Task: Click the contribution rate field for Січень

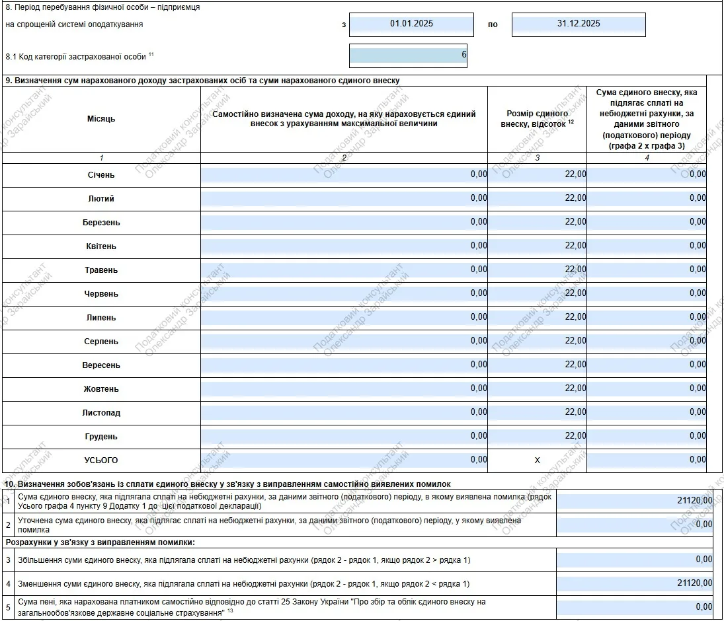Action: [537, 175]
